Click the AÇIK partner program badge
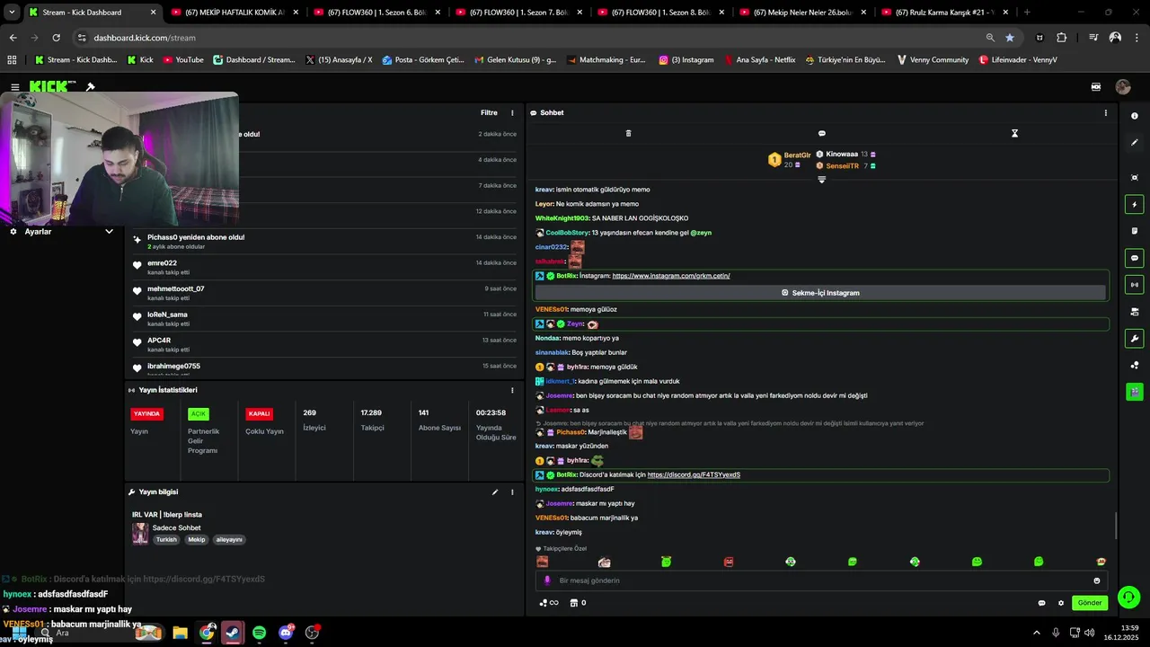Screen dimensions: 1150x647 [199, 414]
